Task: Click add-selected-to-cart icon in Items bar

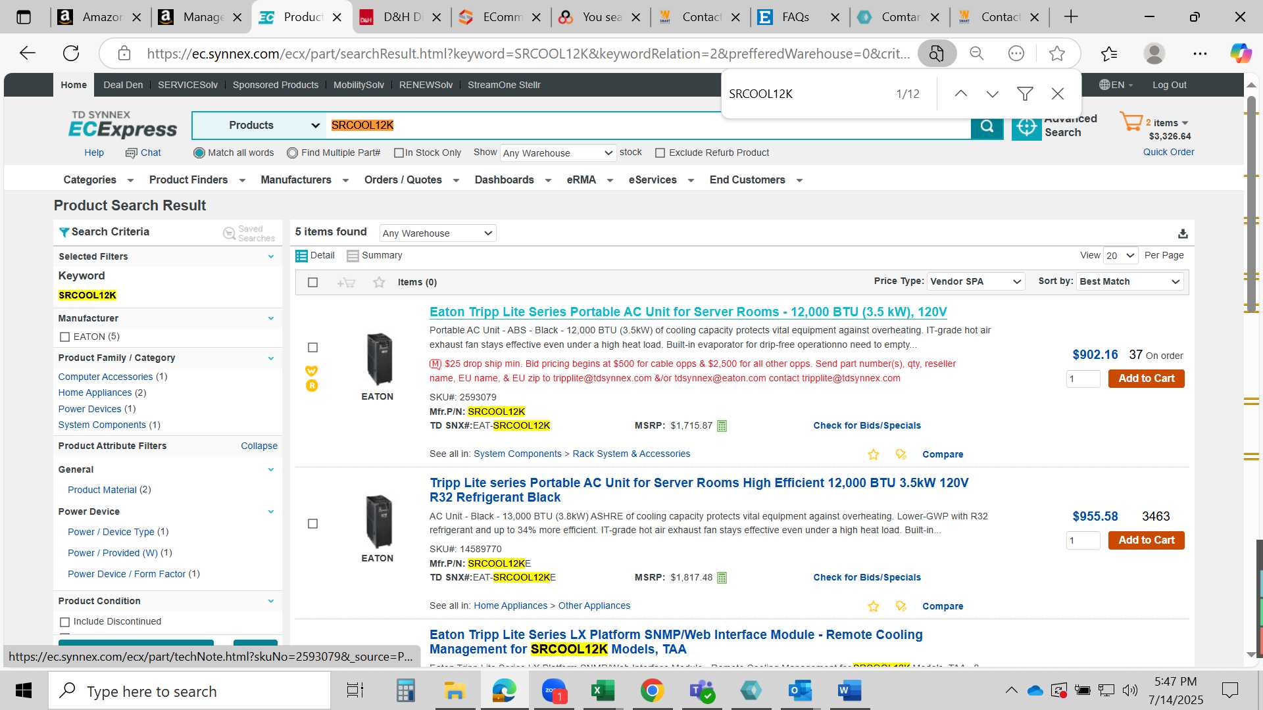Action: click(x=346, y=283)
